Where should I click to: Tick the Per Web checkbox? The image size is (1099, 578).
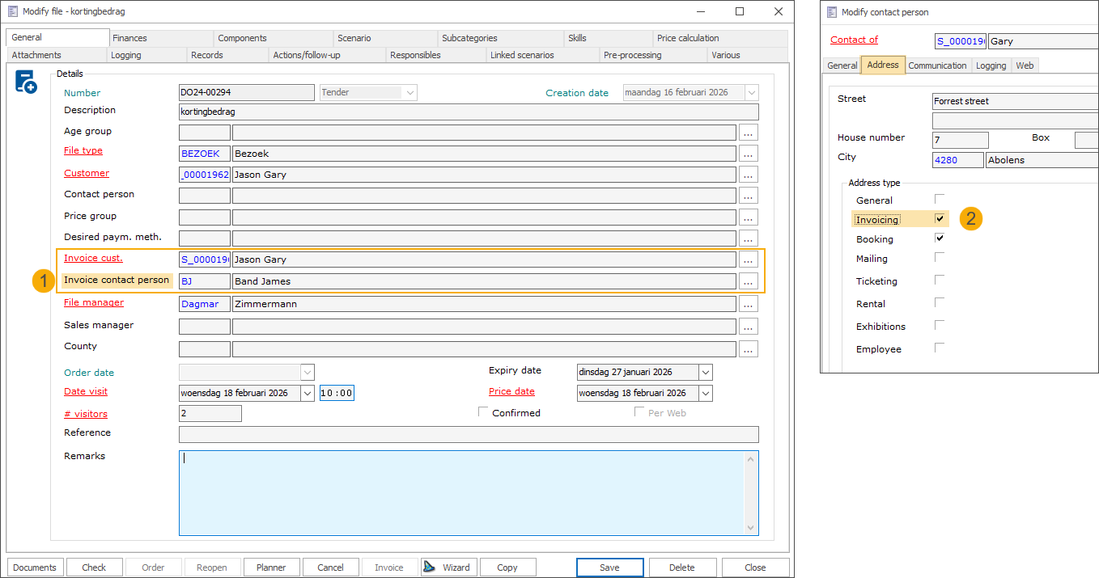[639, 412]
